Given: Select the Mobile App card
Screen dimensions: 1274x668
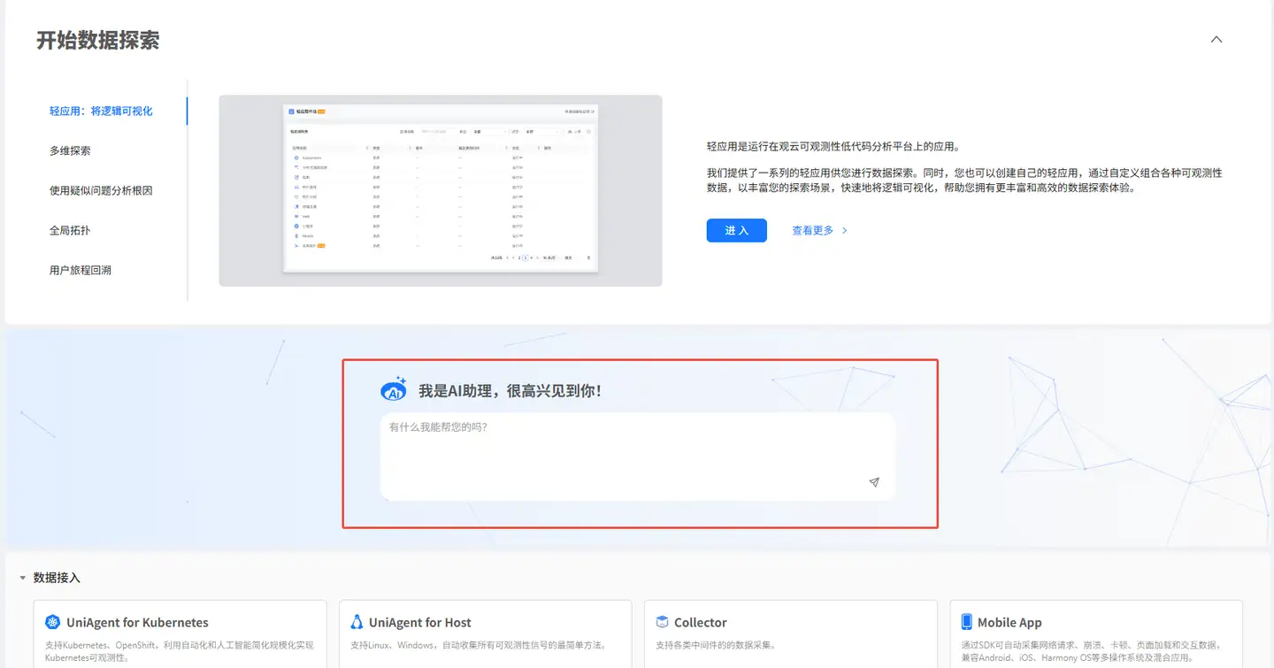Looking at the screenshot, I should point(1095,634).
